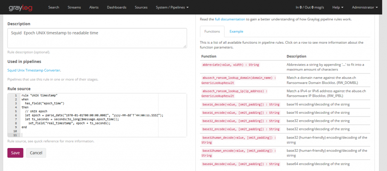Click the Description column header in functions table
This screenshot has width=387, height=171.
coord(296,56)
